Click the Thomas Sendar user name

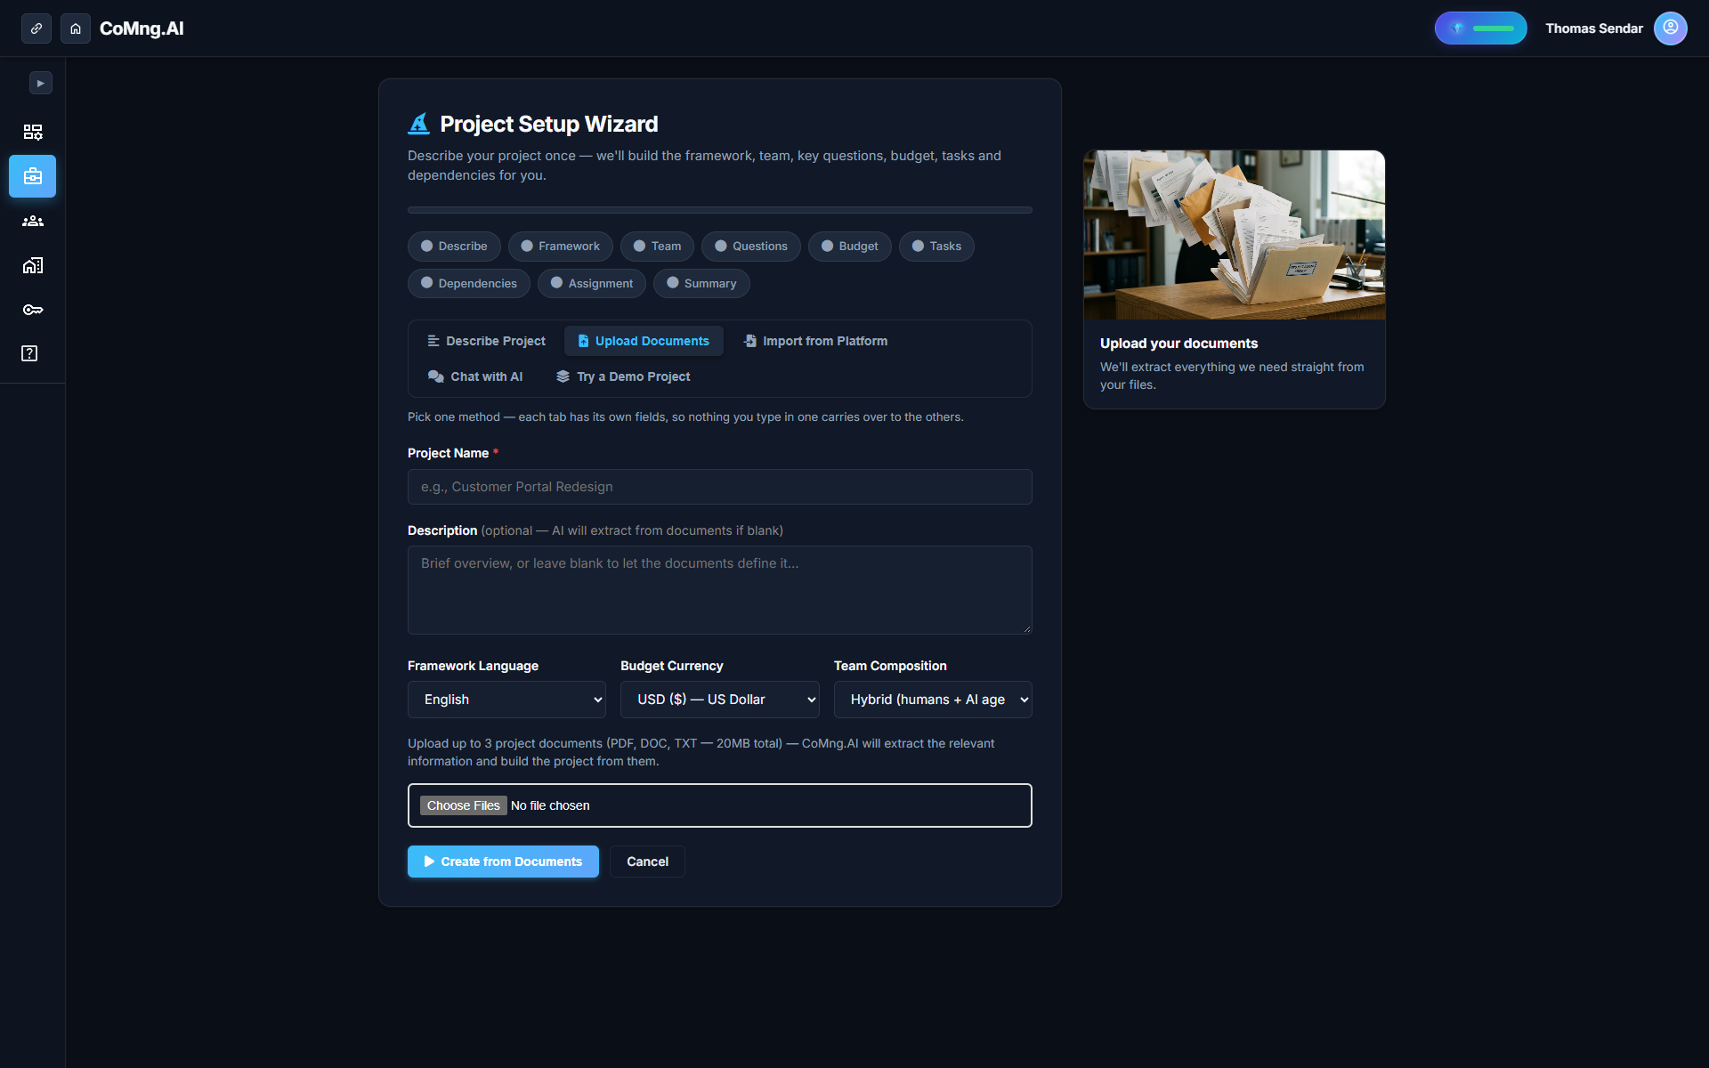click(x=1594, y=28)
